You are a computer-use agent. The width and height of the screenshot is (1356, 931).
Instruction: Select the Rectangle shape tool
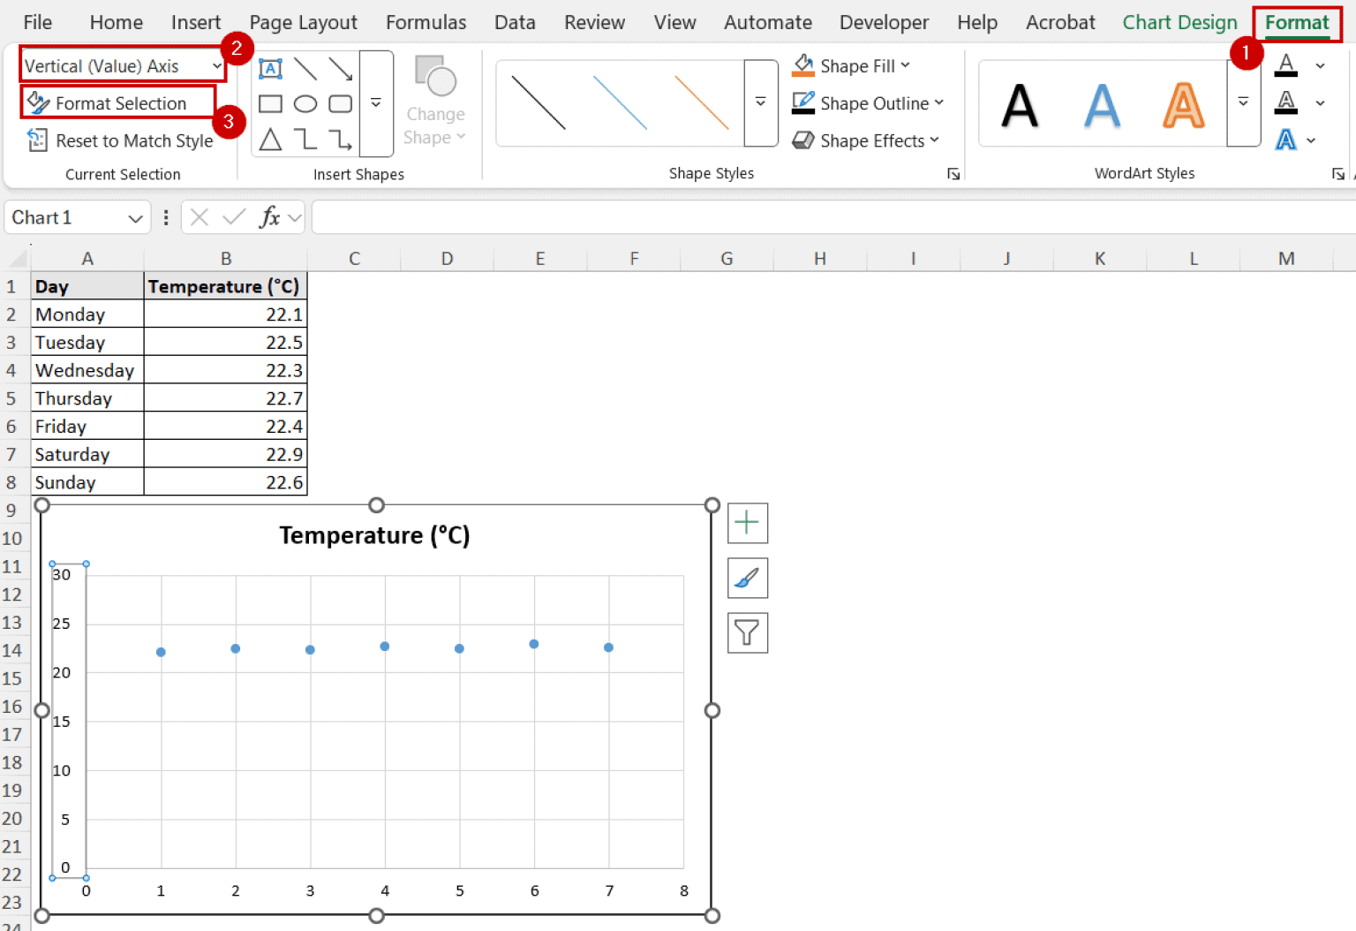click(270, 103)
